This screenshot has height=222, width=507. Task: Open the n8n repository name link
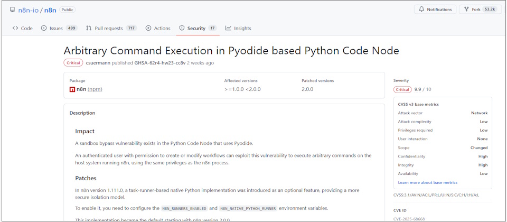(x=50, y=10)
